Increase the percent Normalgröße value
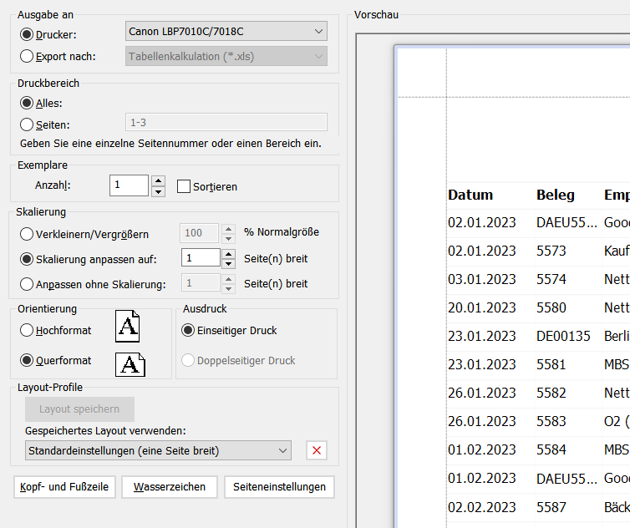The width and height of the screenshot is (630, 528). [229, 229]
